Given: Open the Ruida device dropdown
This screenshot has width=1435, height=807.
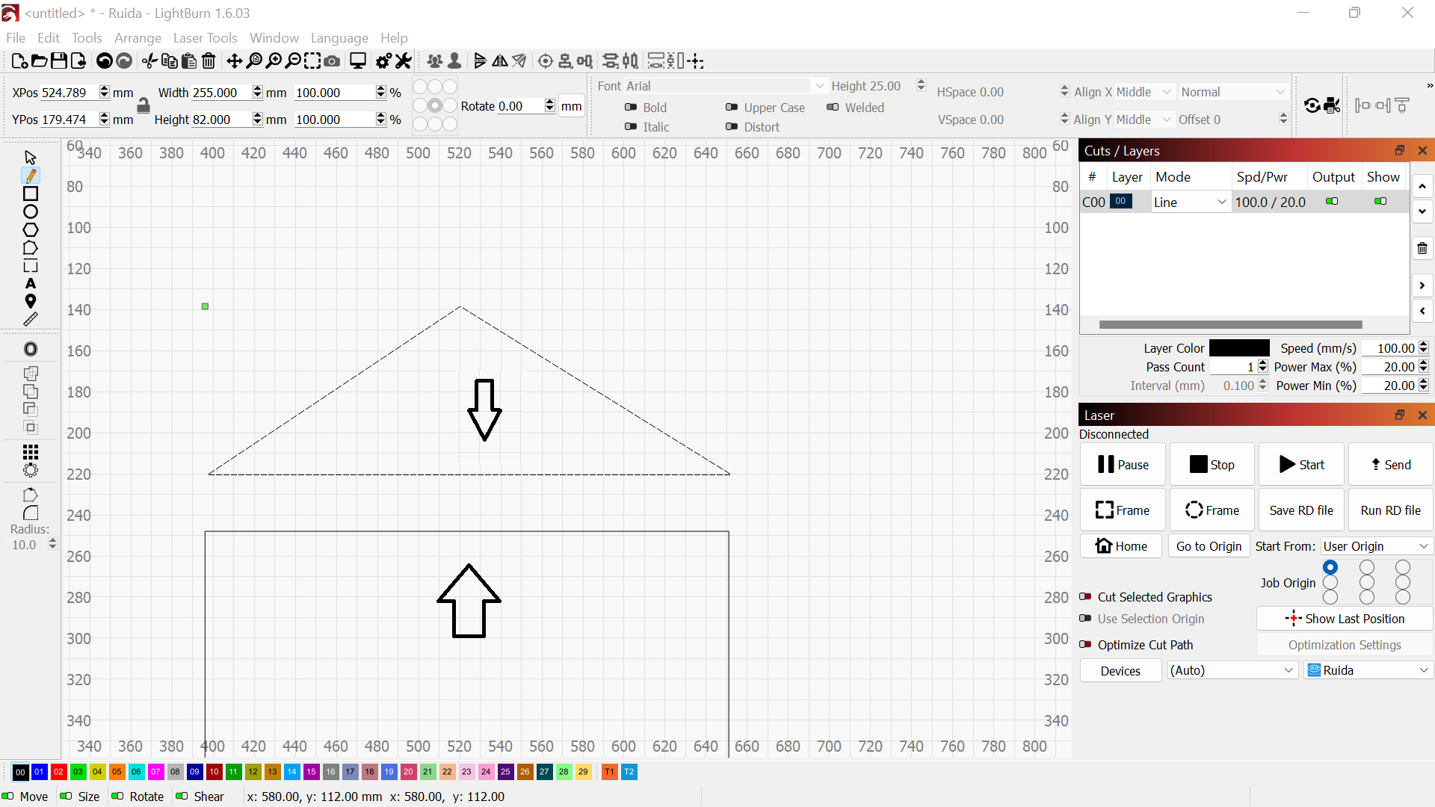Looking at the screenshot, I should click(x=1368, y=670).
